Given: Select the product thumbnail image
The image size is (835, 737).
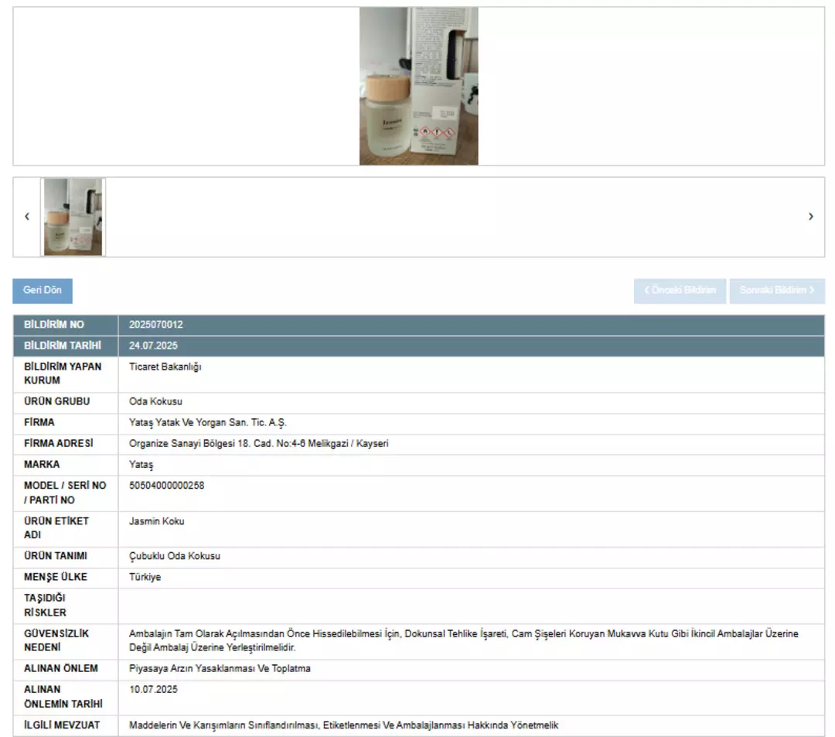Looking at the screenshot, I should tap(73, 217).
